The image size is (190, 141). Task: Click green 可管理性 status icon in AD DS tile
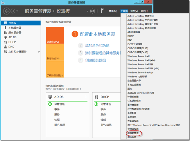tap(50, 104)
